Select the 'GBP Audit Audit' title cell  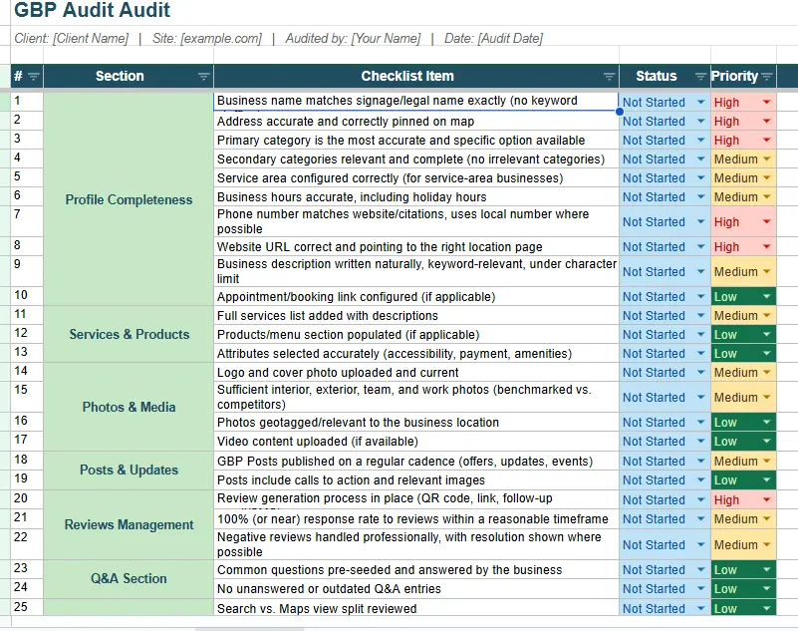click(x=92, y=10)
